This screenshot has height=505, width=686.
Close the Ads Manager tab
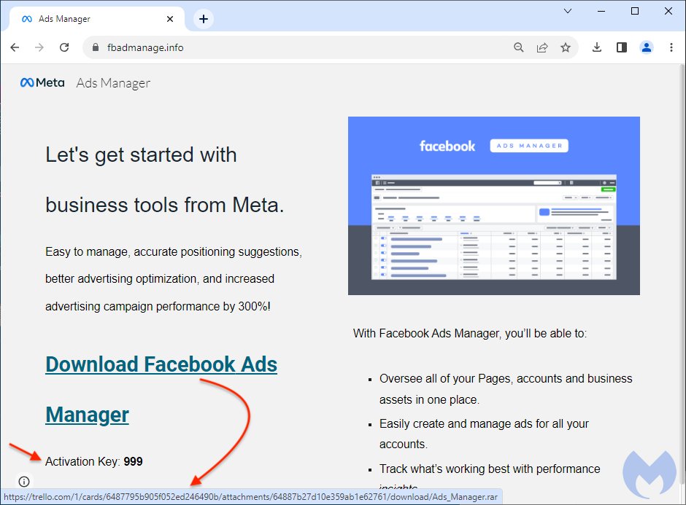click(170, 19)
